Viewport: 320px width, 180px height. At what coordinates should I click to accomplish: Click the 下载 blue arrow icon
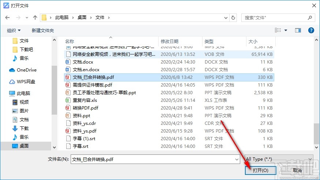coord(15,128)
